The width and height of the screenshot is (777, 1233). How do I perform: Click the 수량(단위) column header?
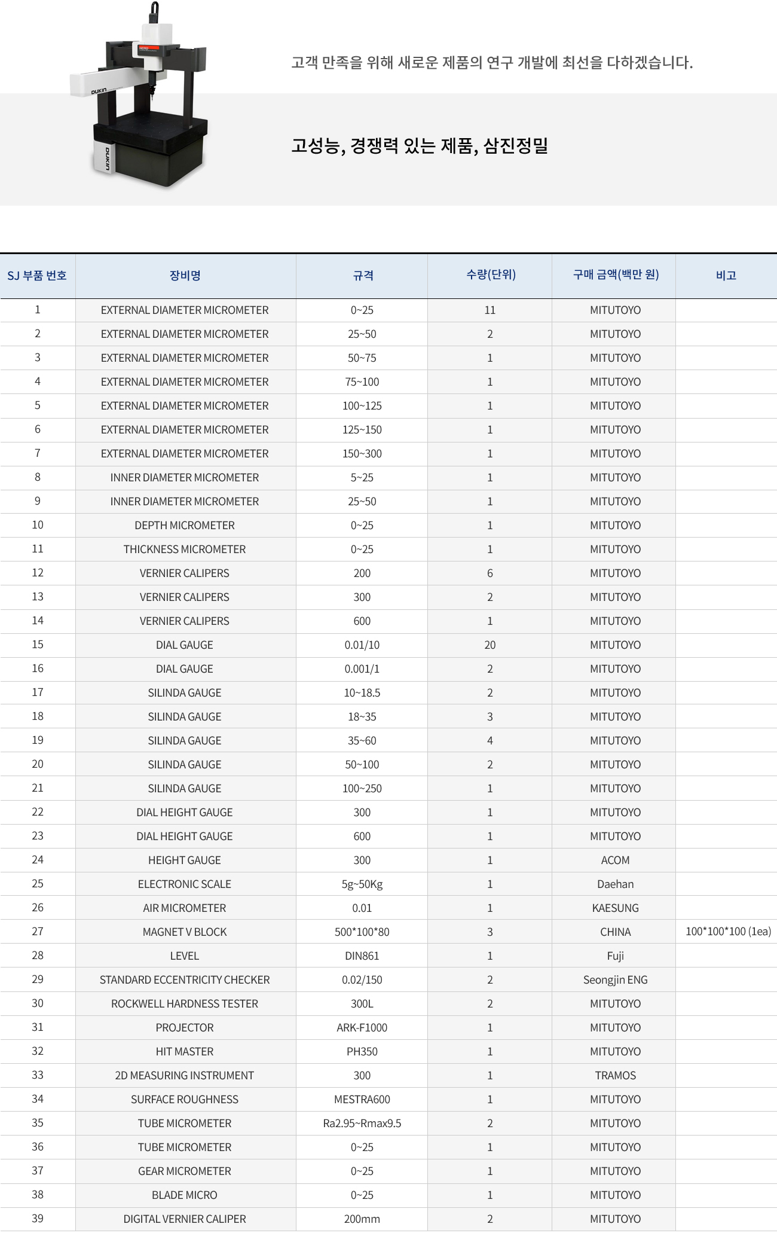pyautogui.click(x=490, y=276)
